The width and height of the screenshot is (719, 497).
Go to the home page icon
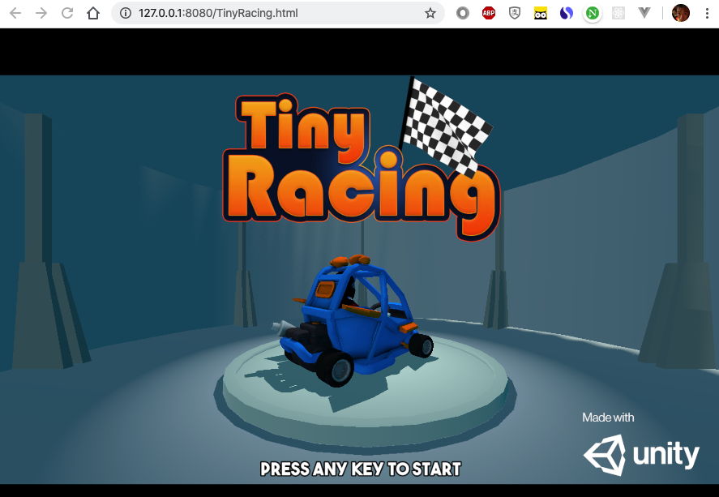pyautogui.click(x=92, y=14)
